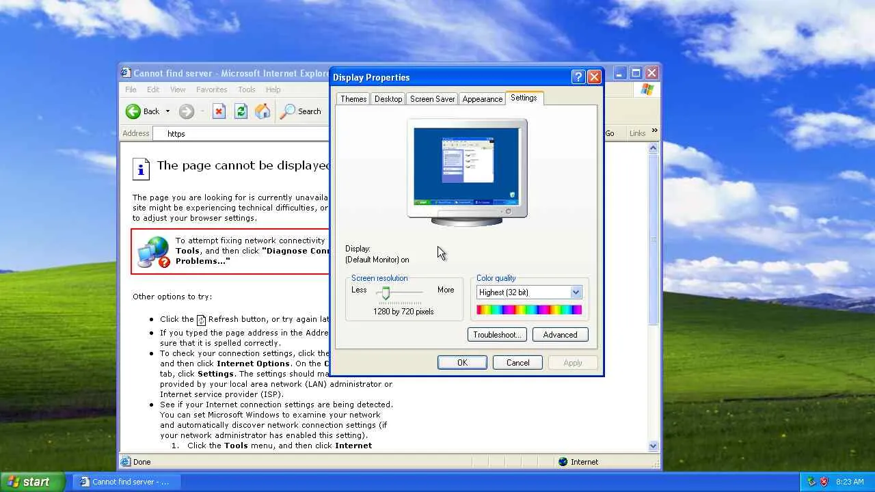875x492 pixels.
Task: Open the Windows start menu
Action: [x=33, y=482]
